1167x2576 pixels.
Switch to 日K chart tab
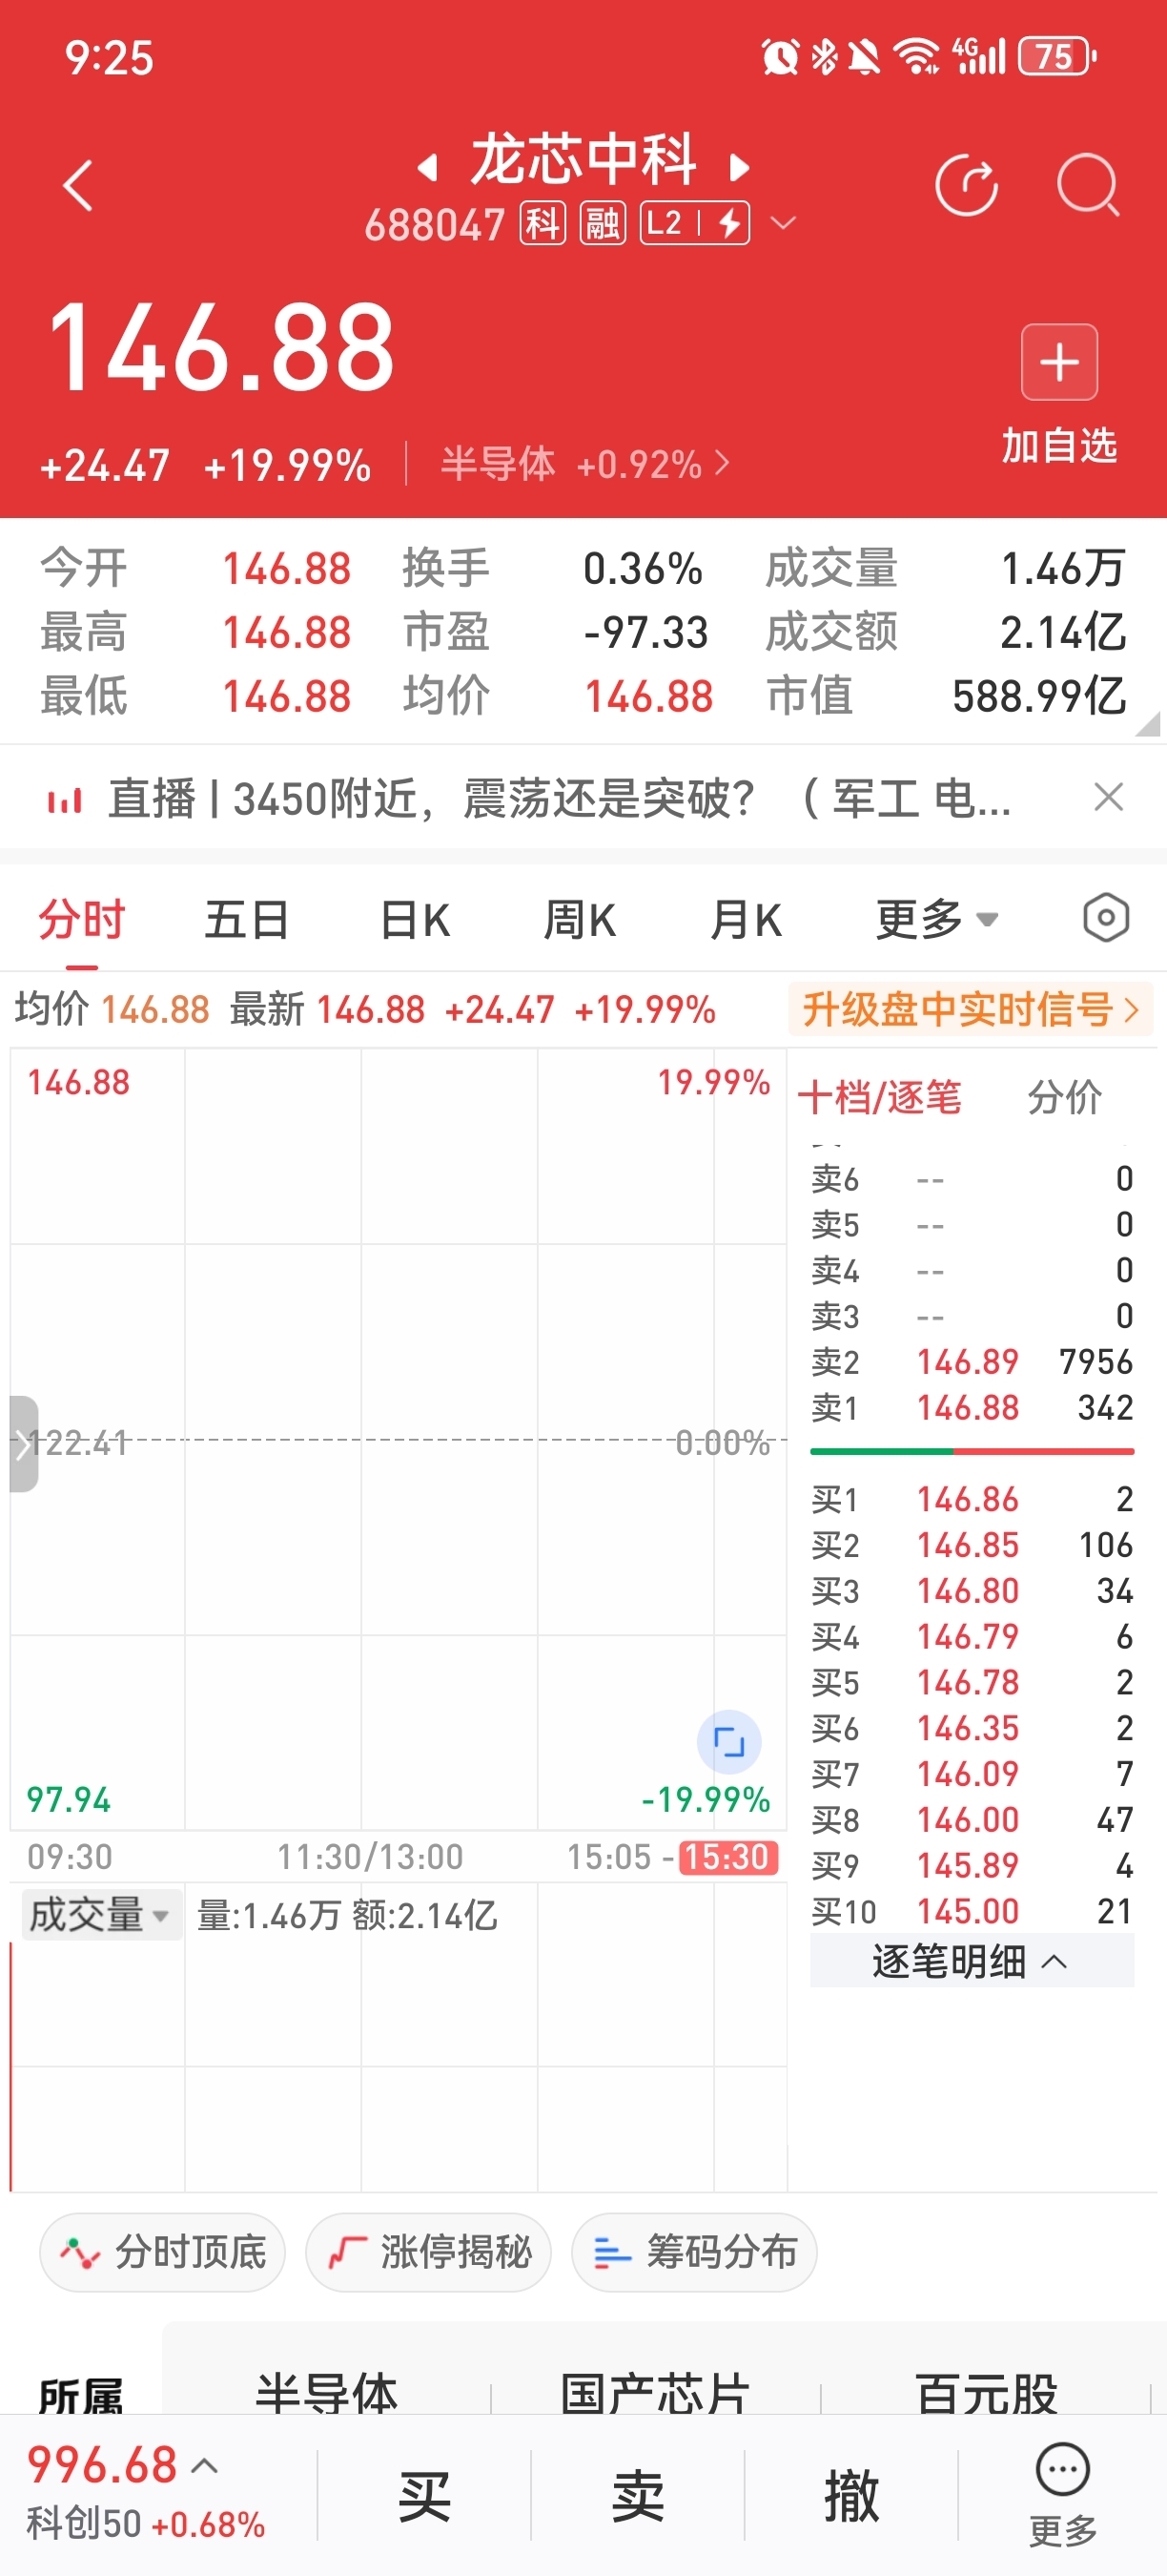415,919
